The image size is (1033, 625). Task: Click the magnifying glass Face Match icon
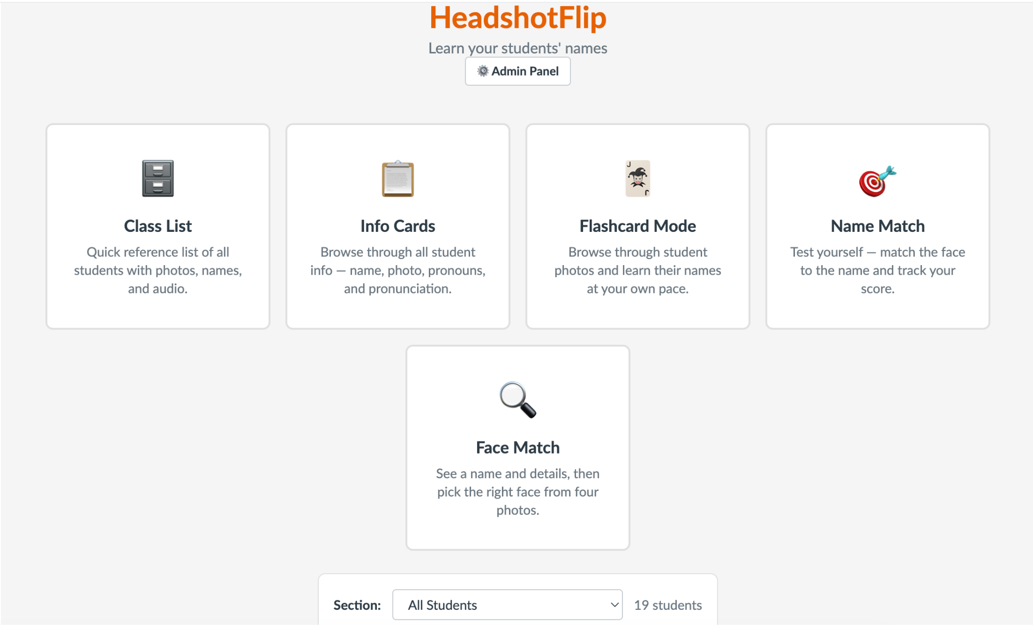pos(518,400)
